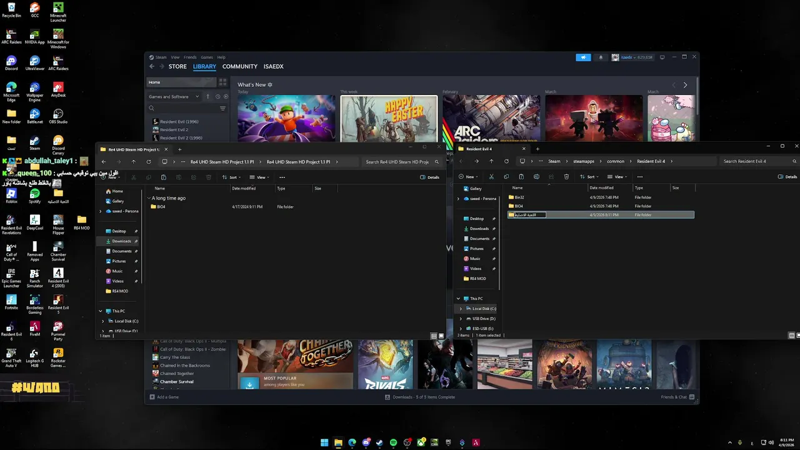Image resolution: width=800 pixels, height=450 pixels.
Task: Cut selected item in Resident Evil 4 window
Action: pyautogui.click(x=491, y=177)
